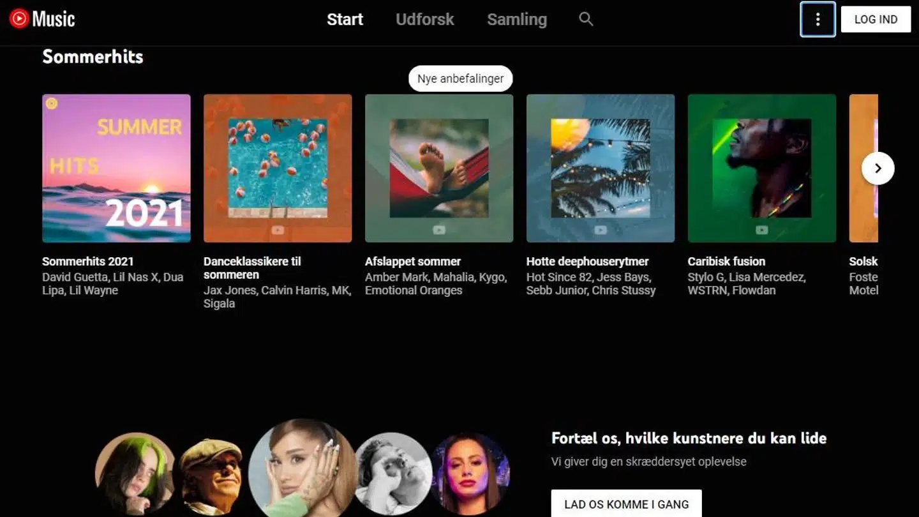Click the Nye anbefalinger pill
919x517 pixels.
tap(460, 79)
